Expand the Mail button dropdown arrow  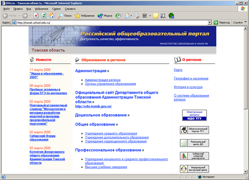131,15
